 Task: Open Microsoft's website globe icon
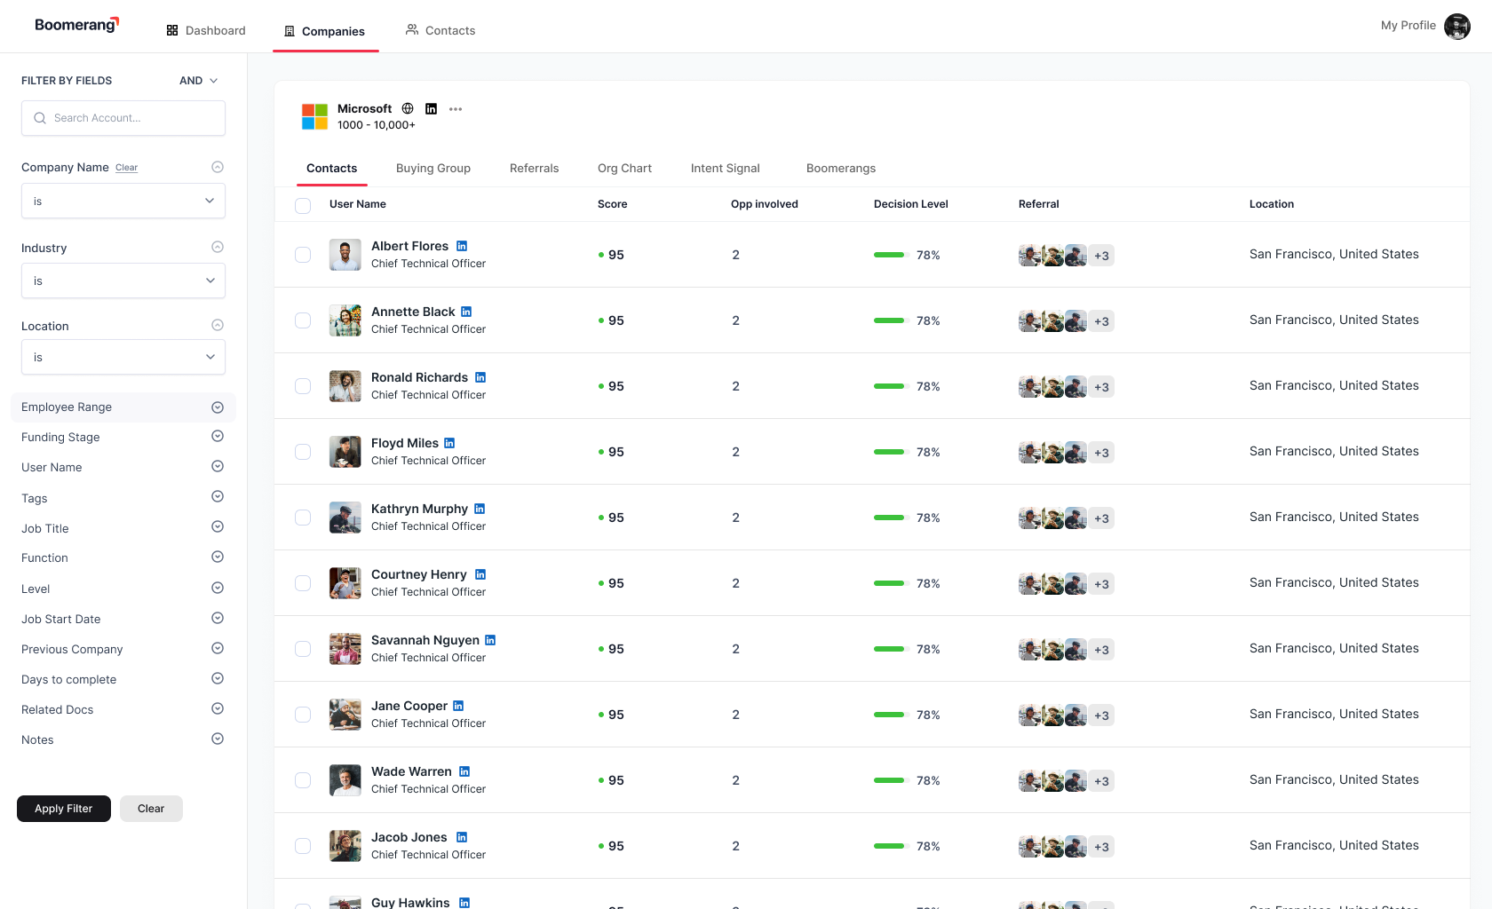pos(408,108)
